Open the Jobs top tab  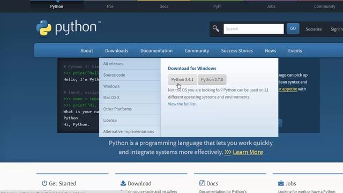coord(271,6)
